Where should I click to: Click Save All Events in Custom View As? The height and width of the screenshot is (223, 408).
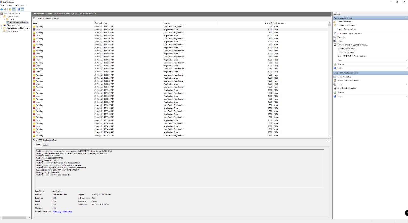point(353,45)
